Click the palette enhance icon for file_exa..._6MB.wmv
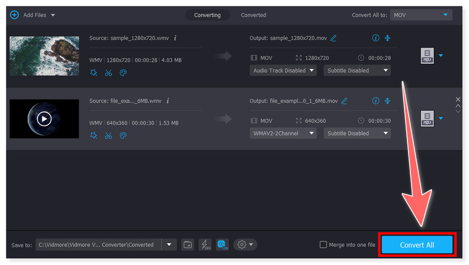The width and height of the screenshot is (469, 265). (x=123, y=135)
